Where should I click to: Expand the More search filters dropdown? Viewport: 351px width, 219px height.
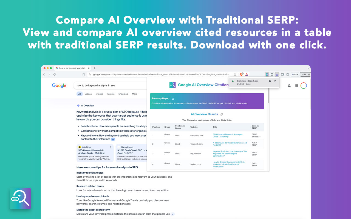point(135,94)
